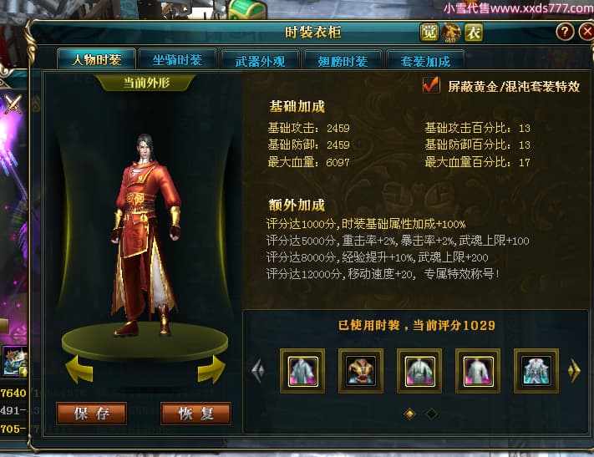This screenshot has height=457, width=594.
Task: Select the fourth white robe costume
Action: click(478, 371)
